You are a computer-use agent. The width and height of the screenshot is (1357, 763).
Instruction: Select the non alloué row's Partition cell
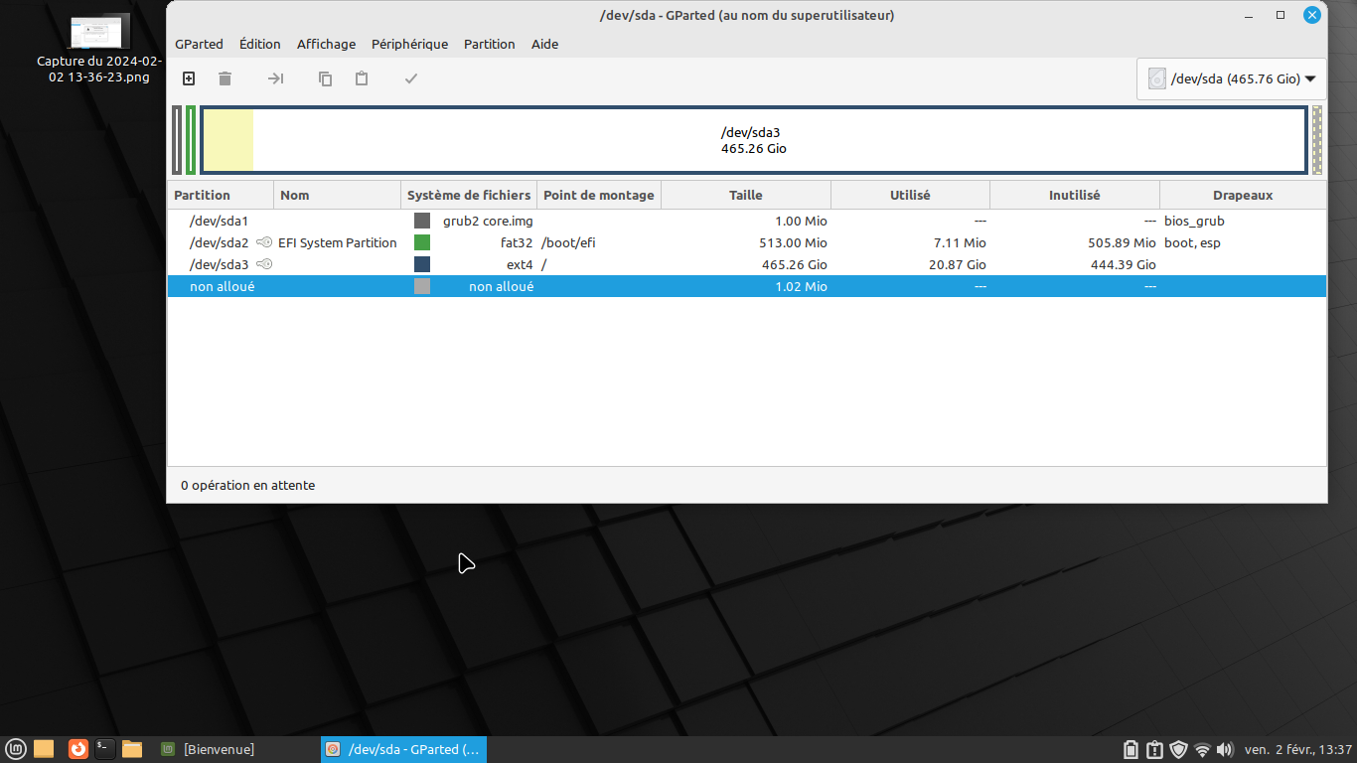click(222, 286)
